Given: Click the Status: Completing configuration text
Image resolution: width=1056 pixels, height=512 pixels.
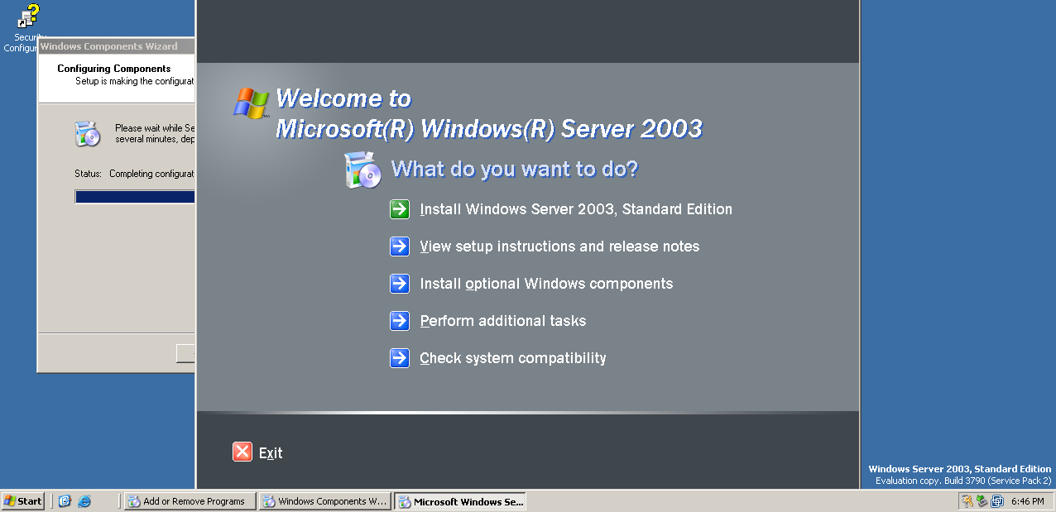Looking at the screenshot, I should point(135,174).
